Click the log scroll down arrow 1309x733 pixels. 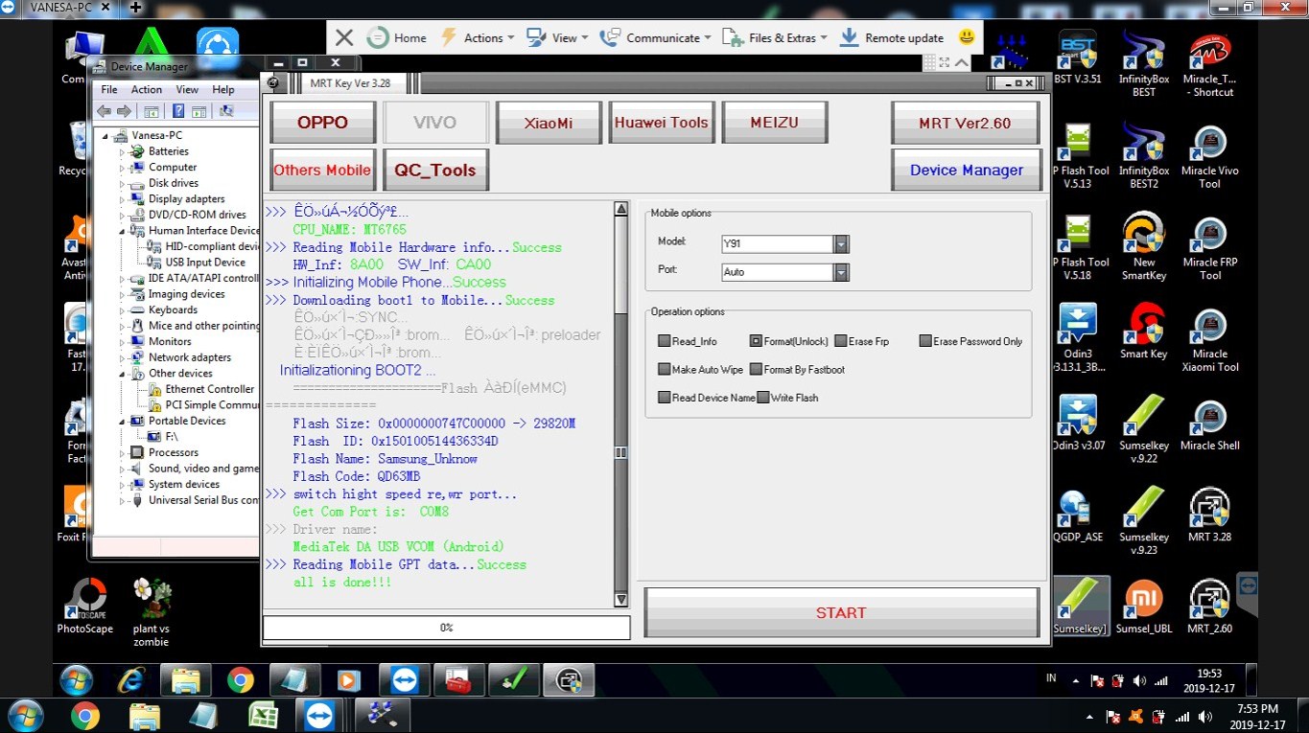620,600
